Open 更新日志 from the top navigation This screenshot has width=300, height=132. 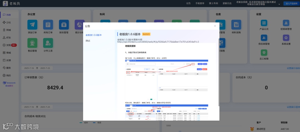point(227,3)
